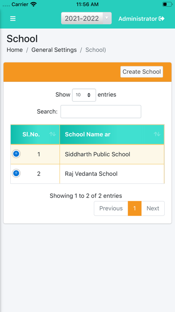Open the 2021-2022 academic year dropdown
Viewport: 175px width, 312px height.
pyautogui.click(x=86, y=18)
